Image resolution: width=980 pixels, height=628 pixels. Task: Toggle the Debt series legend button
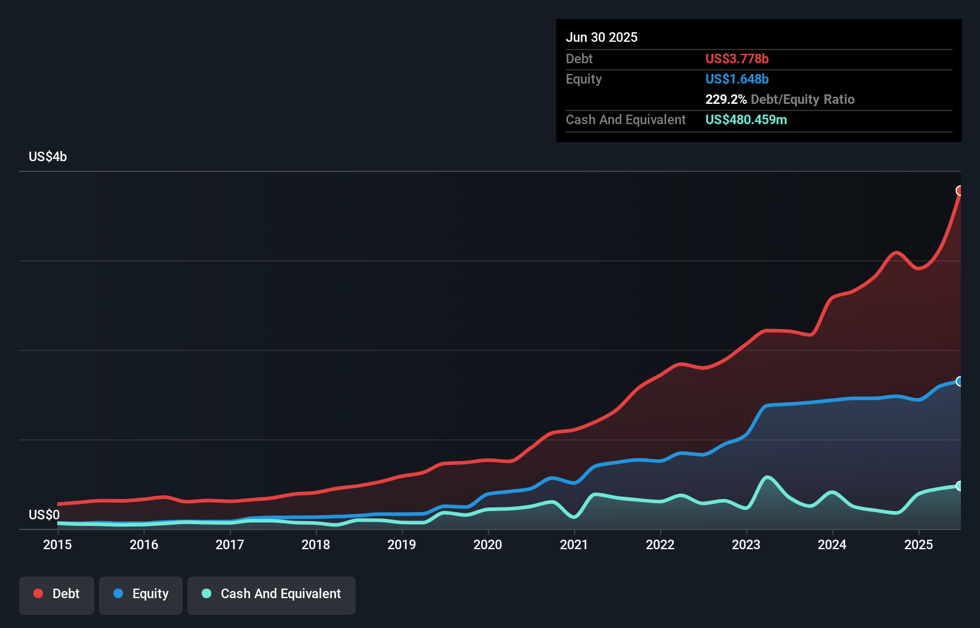57,595
